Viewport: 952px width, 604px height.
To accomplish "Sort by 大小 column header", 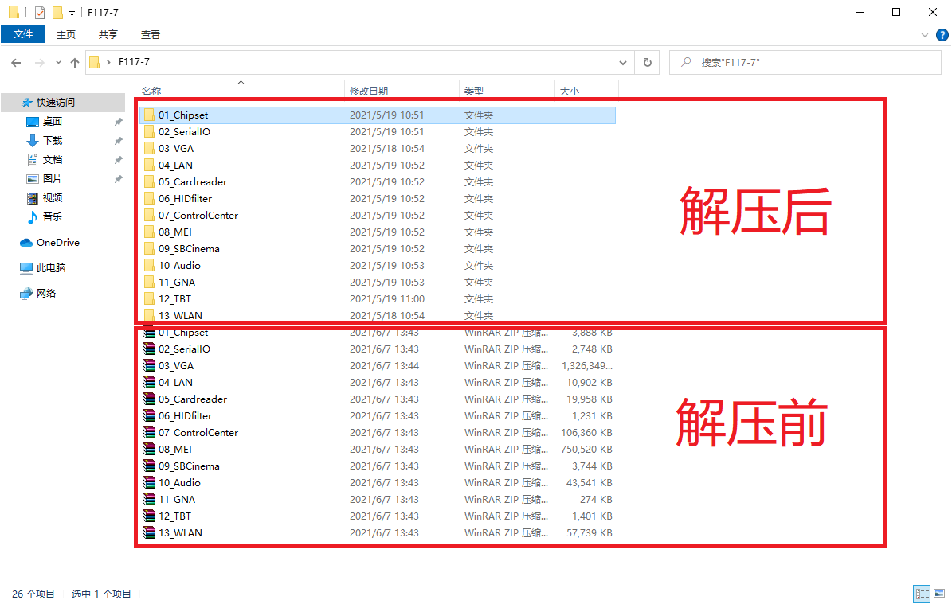I will 570,91.
